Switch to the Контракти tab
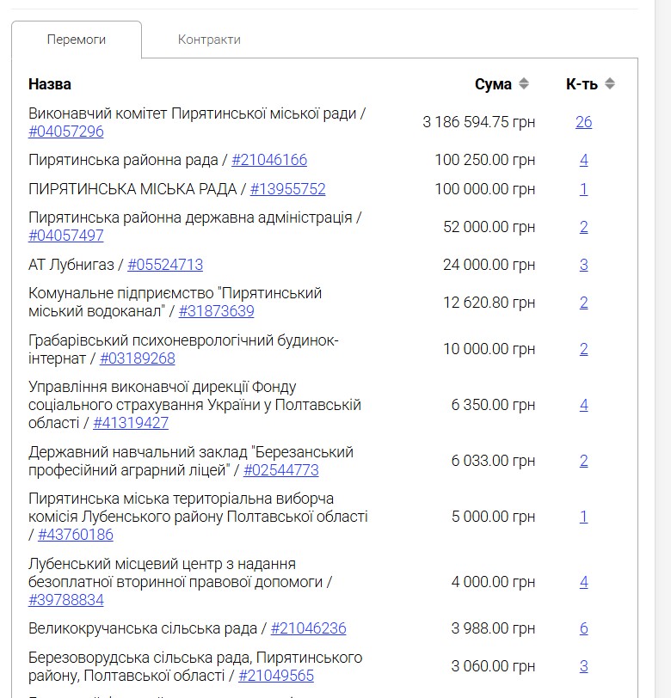The width and height of the screenshot is (671, 698). coord(209,40)
